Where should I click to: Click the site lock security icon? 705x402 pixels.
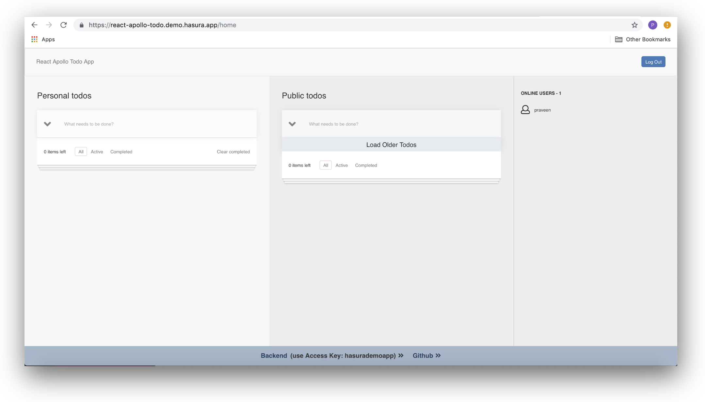pos(82,25)
